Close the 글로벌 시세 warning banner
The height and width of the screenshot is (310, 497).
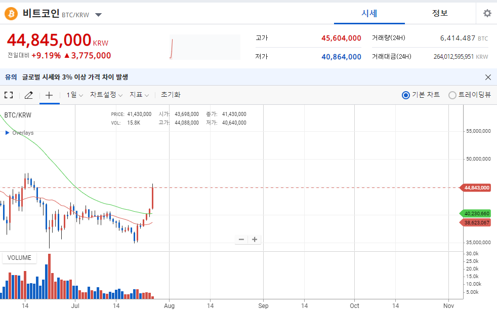click(x=488, y=77)
